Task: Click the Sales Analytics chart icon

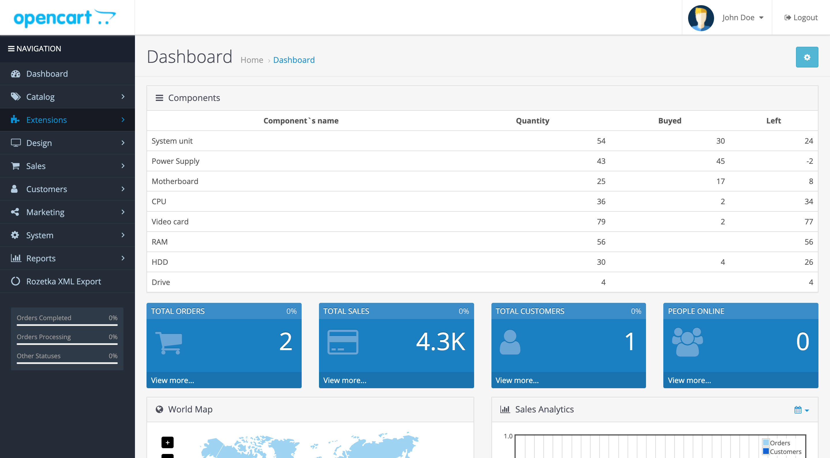Action: pyautogui.click(x=505, y=409)
